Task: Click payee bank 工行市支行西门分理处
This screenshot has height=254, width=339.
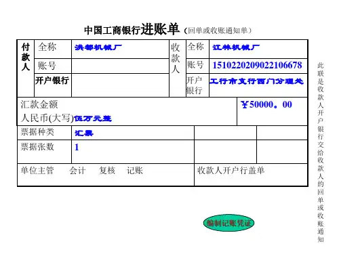Action: tap(256, 81)
